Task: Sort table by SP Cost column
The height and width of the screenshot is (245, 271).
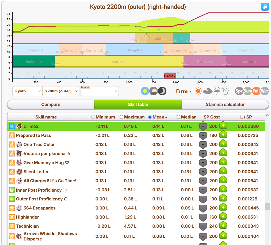Action: click(x=212, y=117)
